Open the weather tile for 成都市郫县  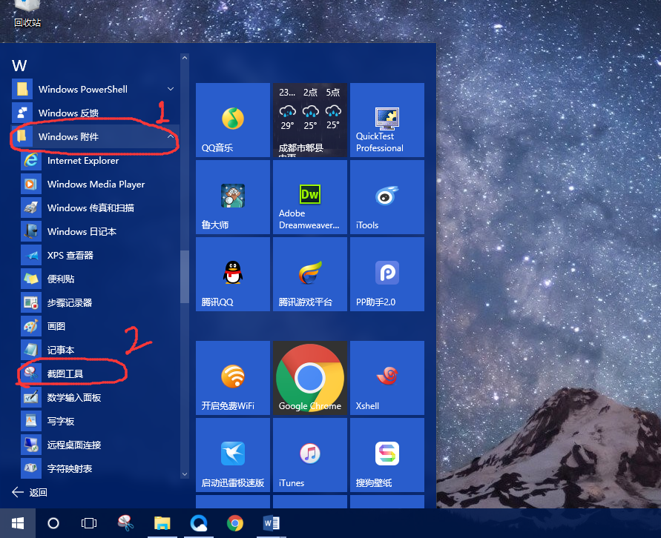tap(310, 120)
